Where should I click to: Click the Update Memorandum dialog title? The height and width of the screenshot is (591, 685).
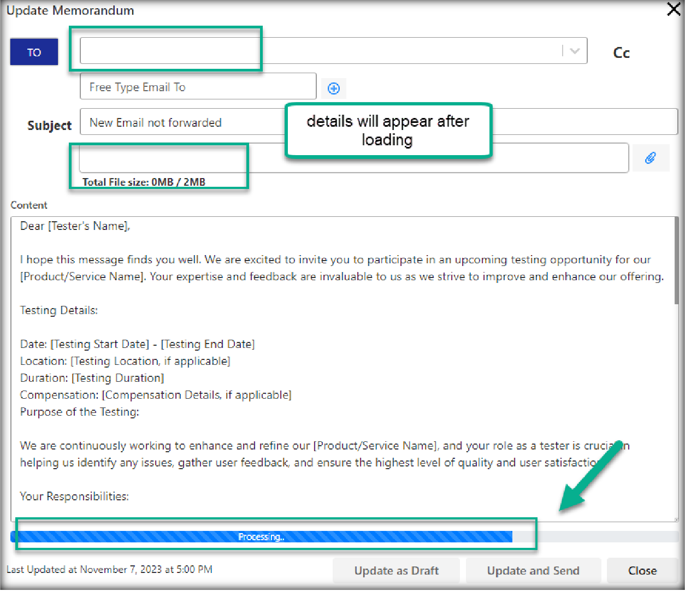[70, 10]
